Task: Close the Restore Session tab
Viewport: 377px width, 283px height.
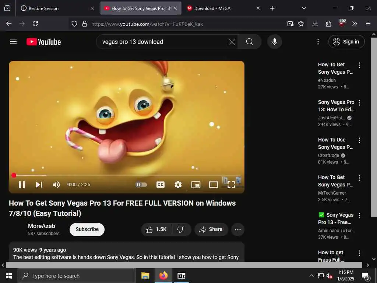Action: click(92, 8)
